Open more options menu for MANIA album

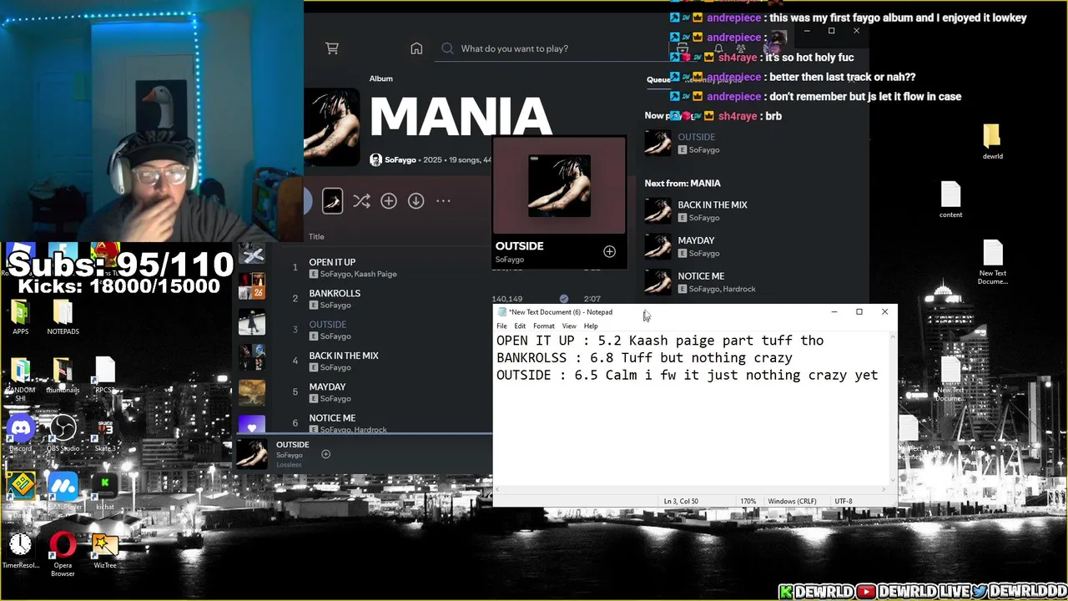point(443,201)
